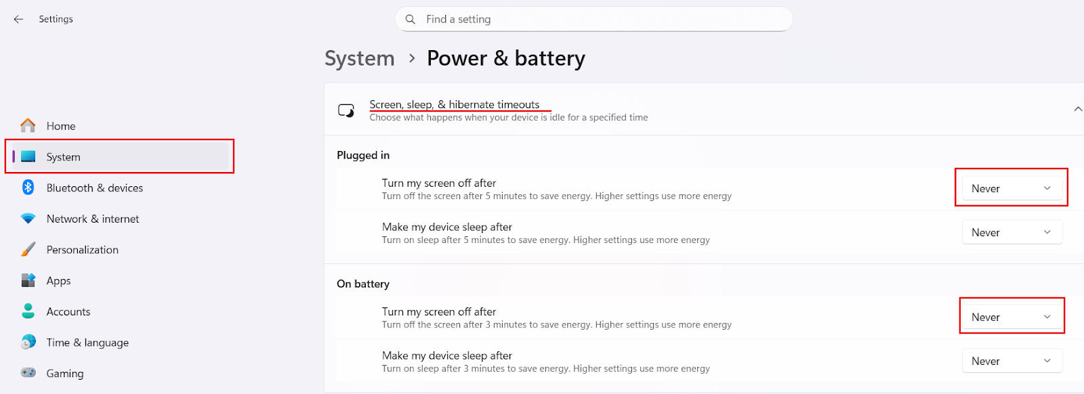The image size is (1084, 394).
Task: Select the Personalization brush icon
Action: pos(27,249)
